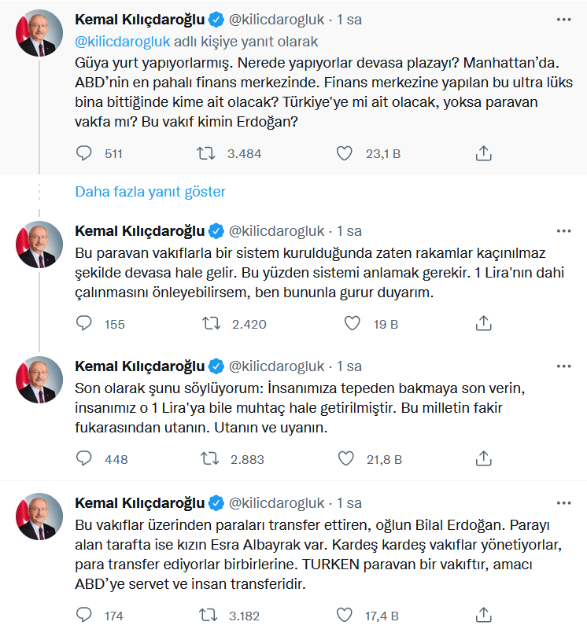Viewport: 587px width, 640px height.
Task: Click 'Daha fazla yanıt göster' link
Action: (150, 191)
